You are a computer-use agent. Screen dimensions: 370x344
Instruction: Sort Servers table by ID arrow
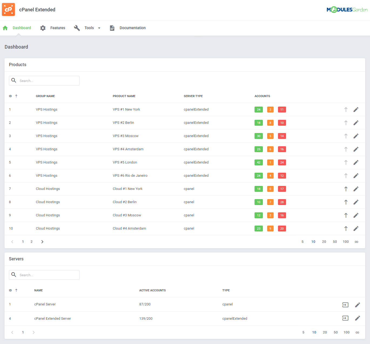16,290
